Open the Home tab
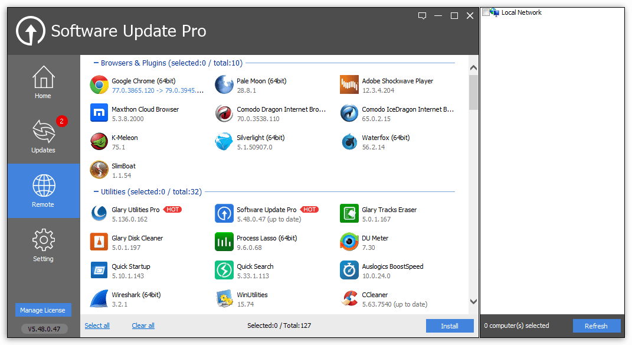The height and width of the screenshot is (345, 632). (43, 82)
